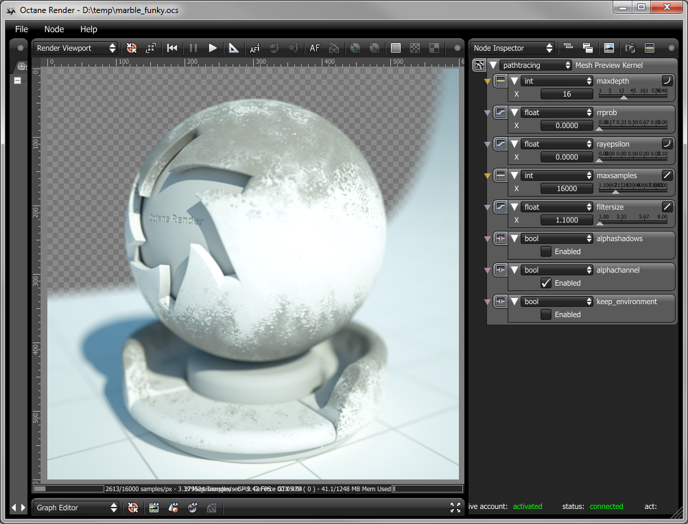This screenshot has width=688, height=524.
Task: Toggle maxsamples linear slider mode button
Action: (667, 175)
